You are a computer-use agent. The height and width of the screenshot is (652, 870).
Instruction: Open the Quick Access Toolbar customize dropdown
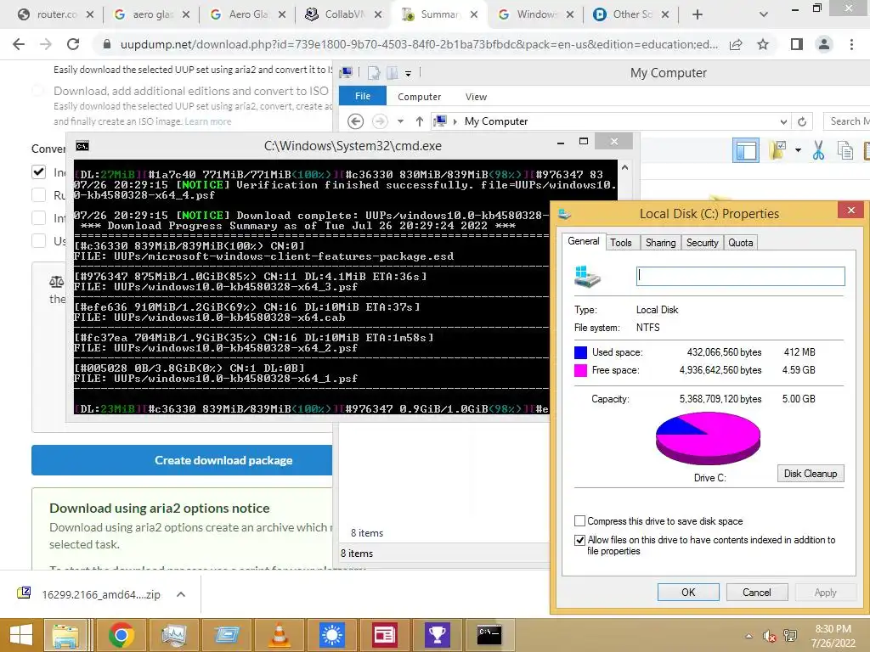(408, 73)
